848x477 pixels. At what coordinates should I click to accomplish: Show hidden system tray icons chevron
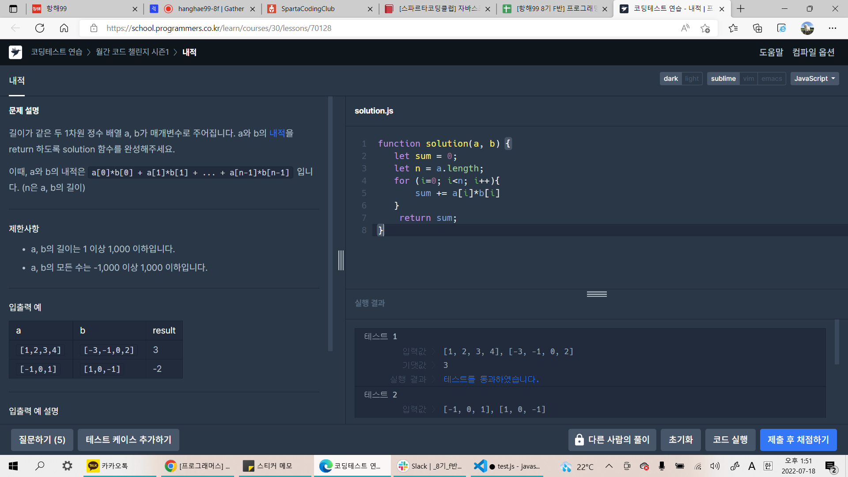click(x=609, y=466)
